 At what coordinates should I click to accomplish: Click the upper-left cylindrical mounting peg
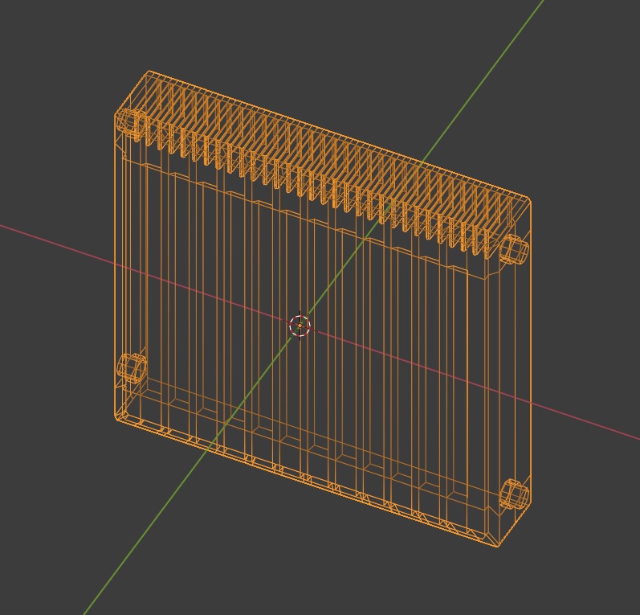pos(131,121)
